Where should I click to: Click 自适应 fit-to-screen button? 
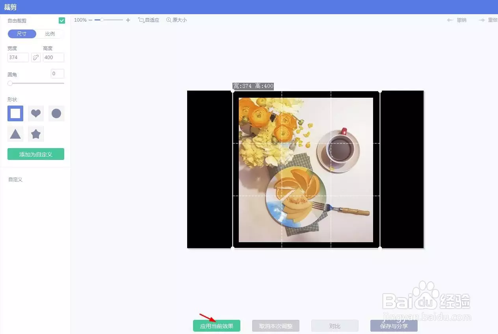click(149, 20)
